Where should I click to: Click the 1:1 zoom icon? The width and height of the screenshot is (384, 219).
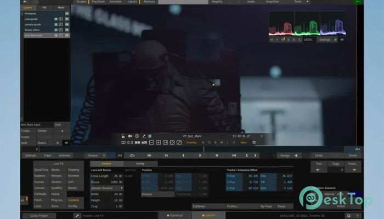165,142
